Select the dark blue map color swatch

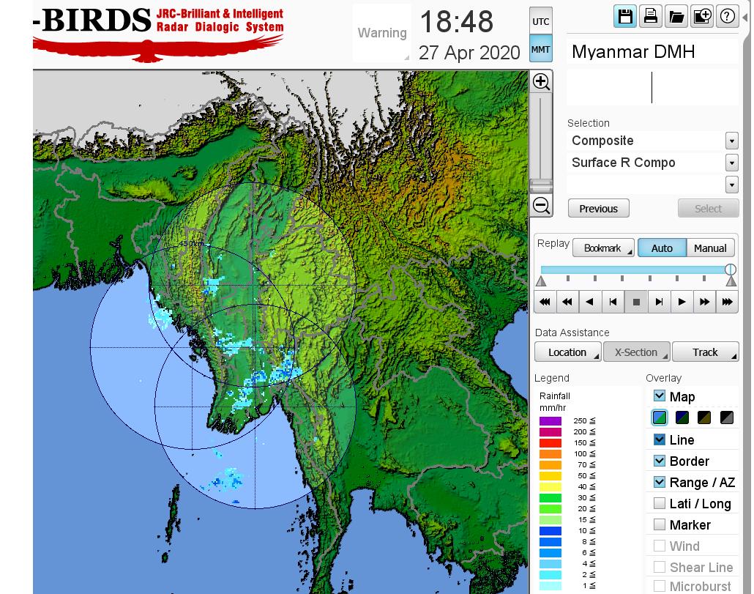[682, 417]
